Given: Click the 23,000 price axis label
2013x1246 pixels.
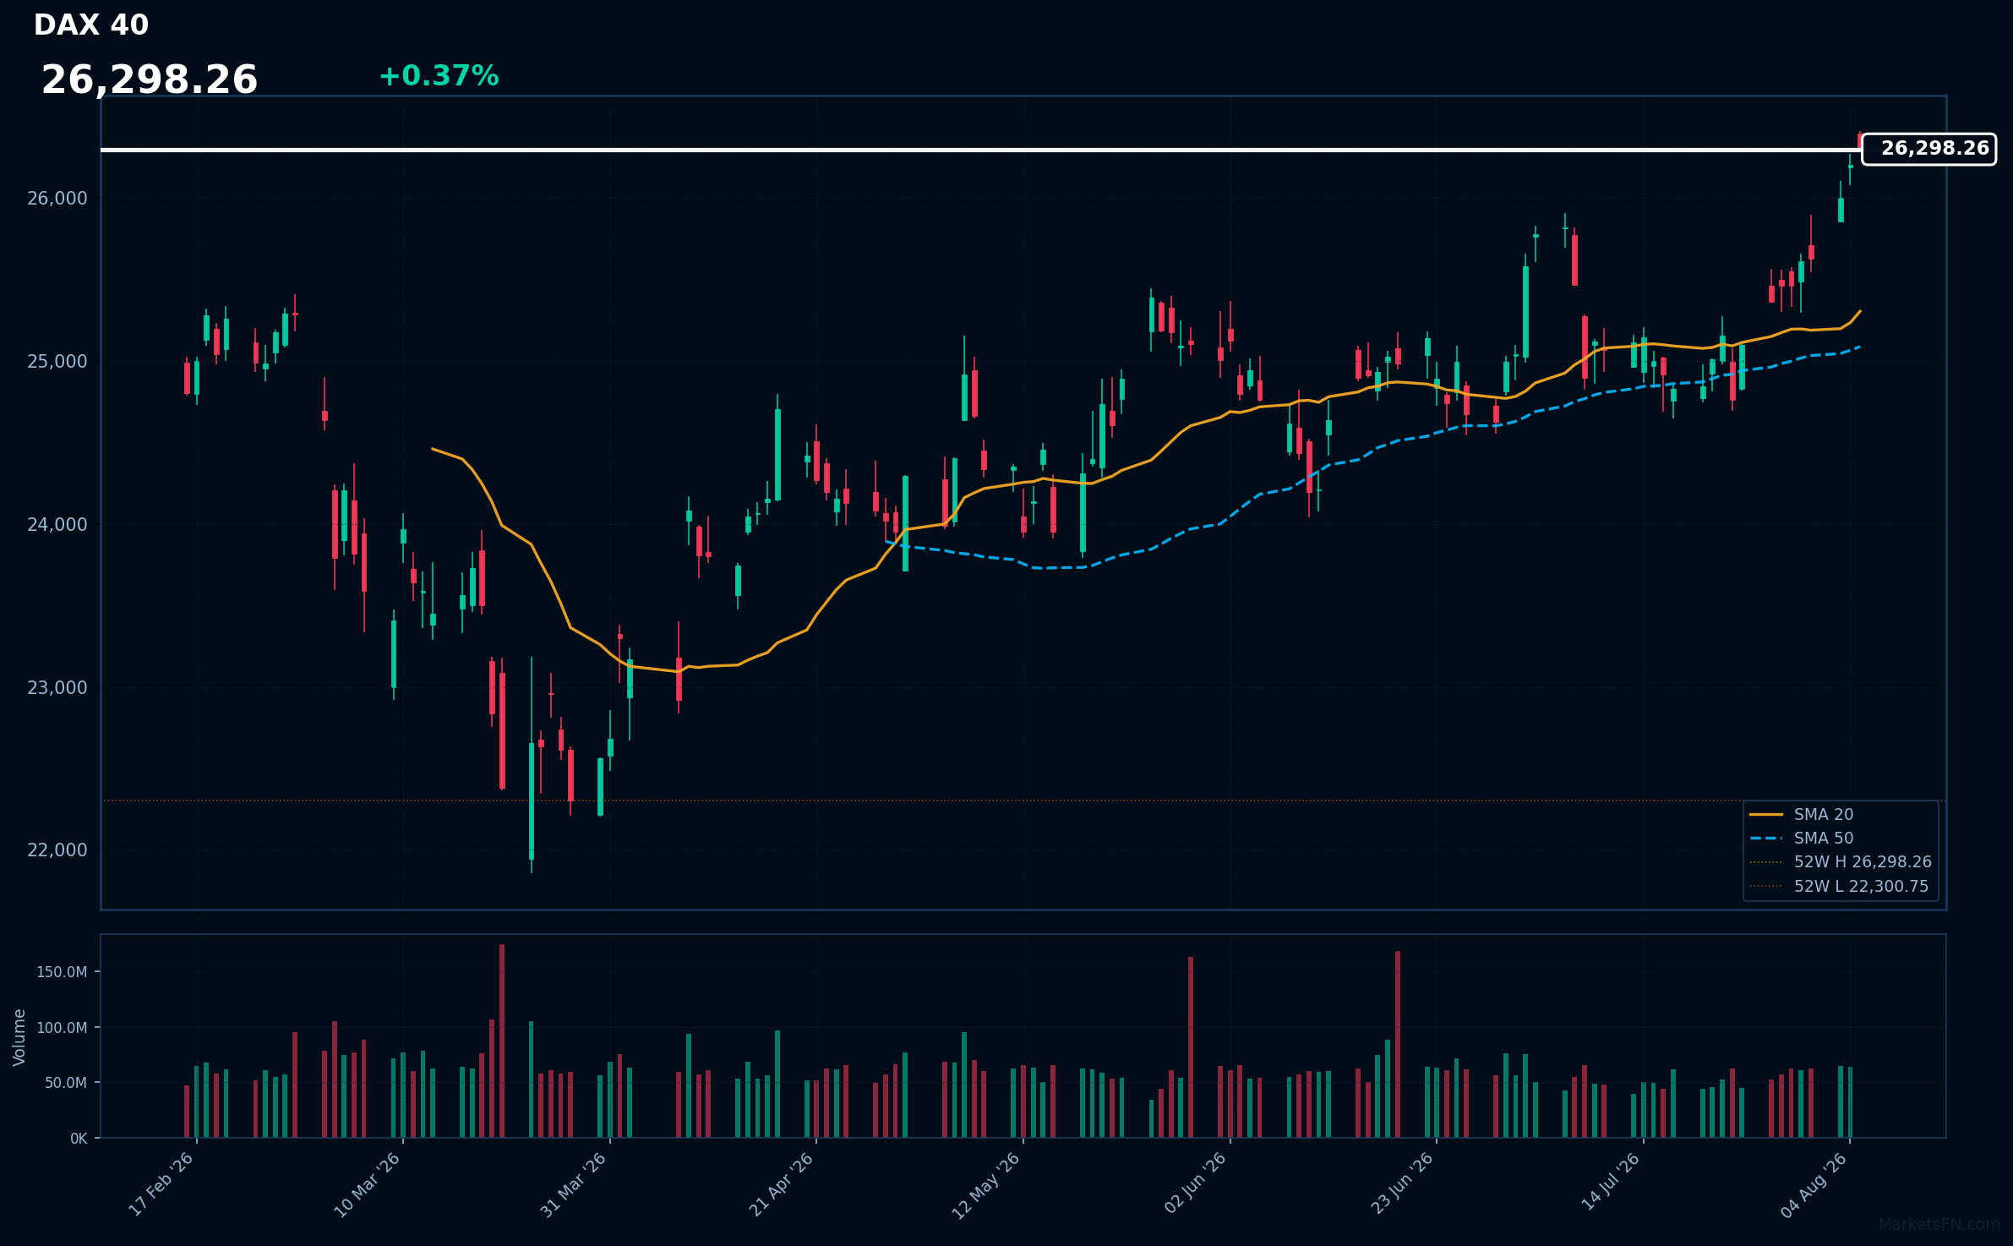Looking at the screenshot, I should click(57, 688).
